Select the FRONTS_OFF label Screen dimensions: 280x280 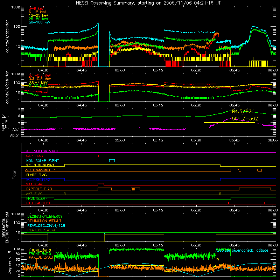click(x=37, y=198)
